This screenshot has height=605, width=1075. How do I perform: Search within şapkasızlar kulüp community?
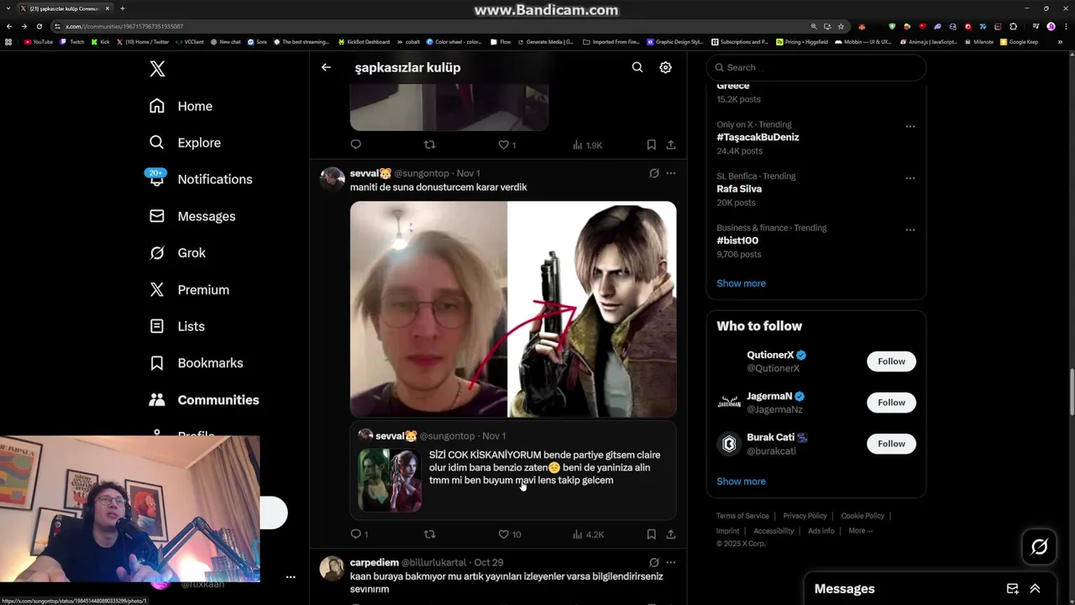(x=637, y=67)
